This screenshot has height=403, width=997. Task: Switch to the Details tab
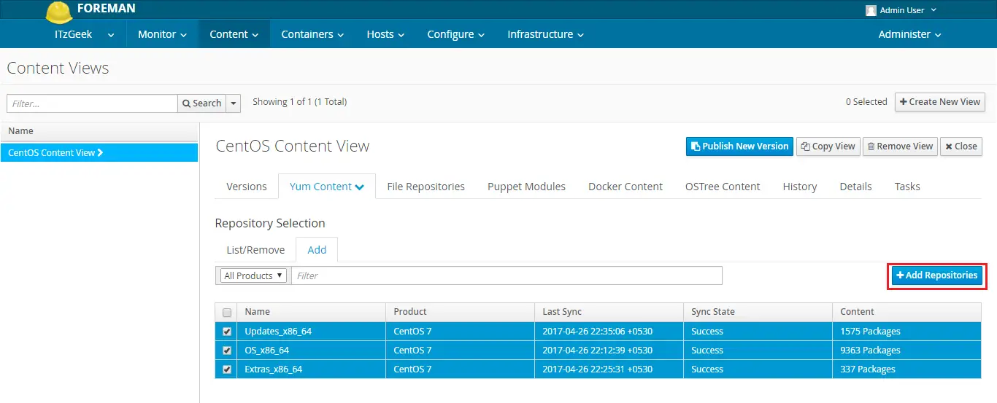point(855,187)
